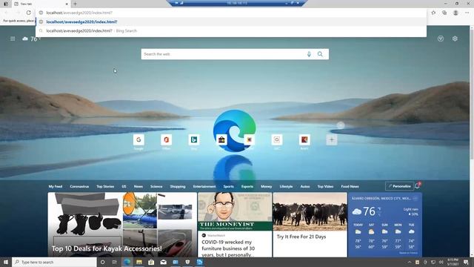The image size is (474, 267).
Task: Open Edge Settings and more menu
Action: point(467,13)
